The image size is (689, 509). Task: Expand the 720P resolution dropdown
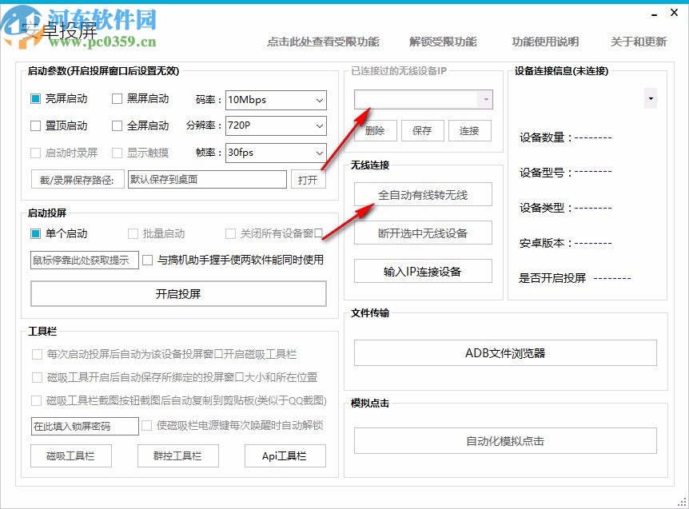pyautogui.click(x=319, y=125)
